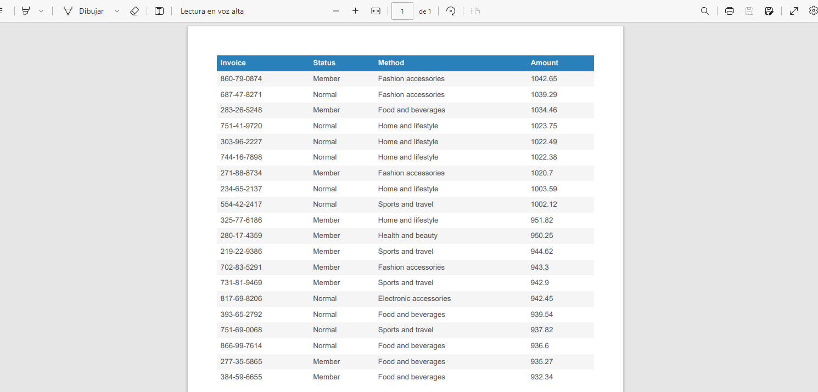The image size is (818, 392).
Task: Select invoice number 277-35-5865
Action: [241, 362]
